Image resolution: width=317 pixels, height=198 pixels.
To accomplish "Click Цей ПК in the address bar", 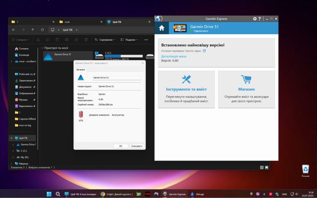I will tap(68, 30).
